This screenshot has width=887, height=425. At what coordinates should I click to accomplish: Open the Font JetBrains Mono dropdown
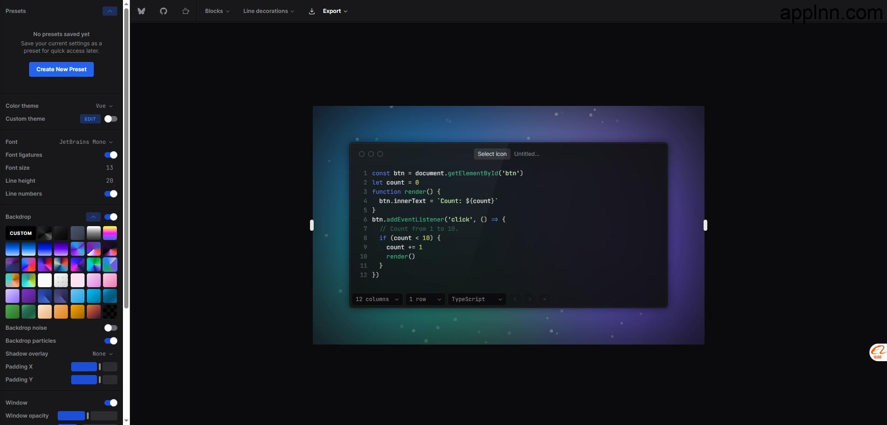click(x=86, y=142)
